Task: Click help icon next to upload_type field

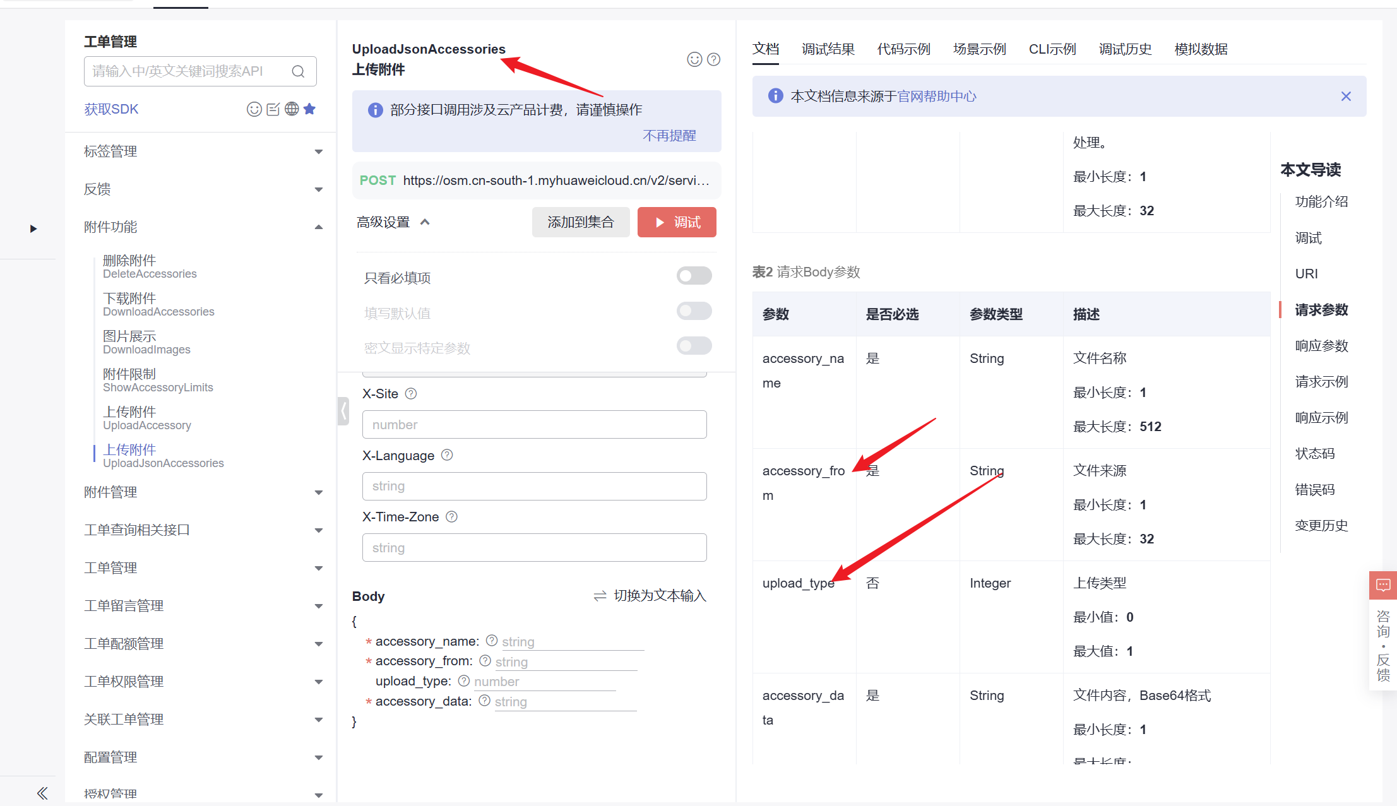Action: pos(464,681)
